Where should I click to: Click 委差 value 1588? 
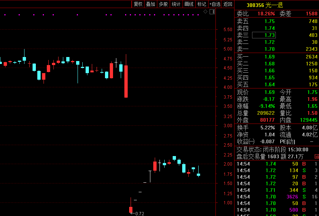click(x=311, y=14)
